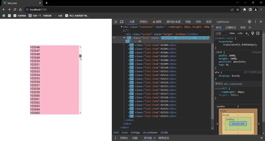Bookmark this page with star icon
Image resolution: width=265 pixels, height=141 pixels.
pos(238,10)
